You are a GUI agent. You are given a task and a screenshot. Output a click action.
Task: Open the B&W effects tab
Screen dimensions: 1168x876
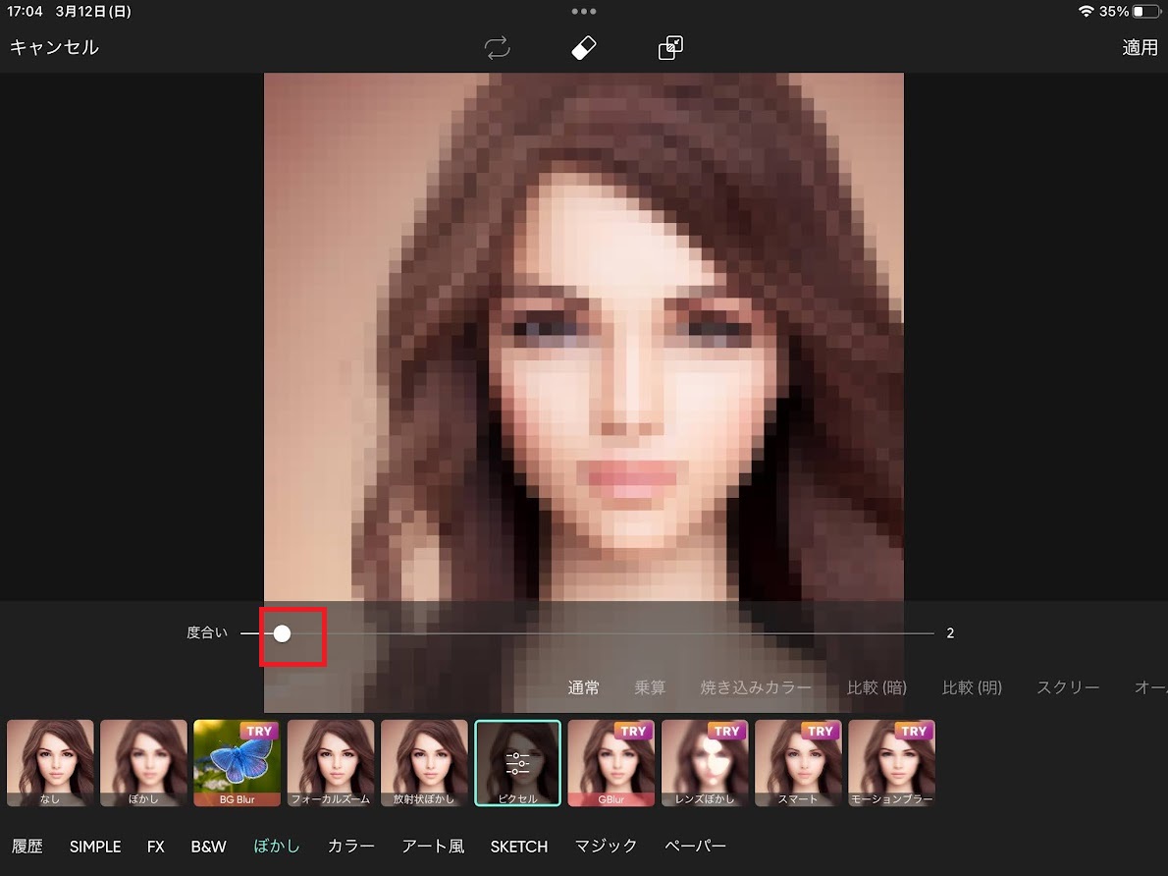tap(208, 846)
